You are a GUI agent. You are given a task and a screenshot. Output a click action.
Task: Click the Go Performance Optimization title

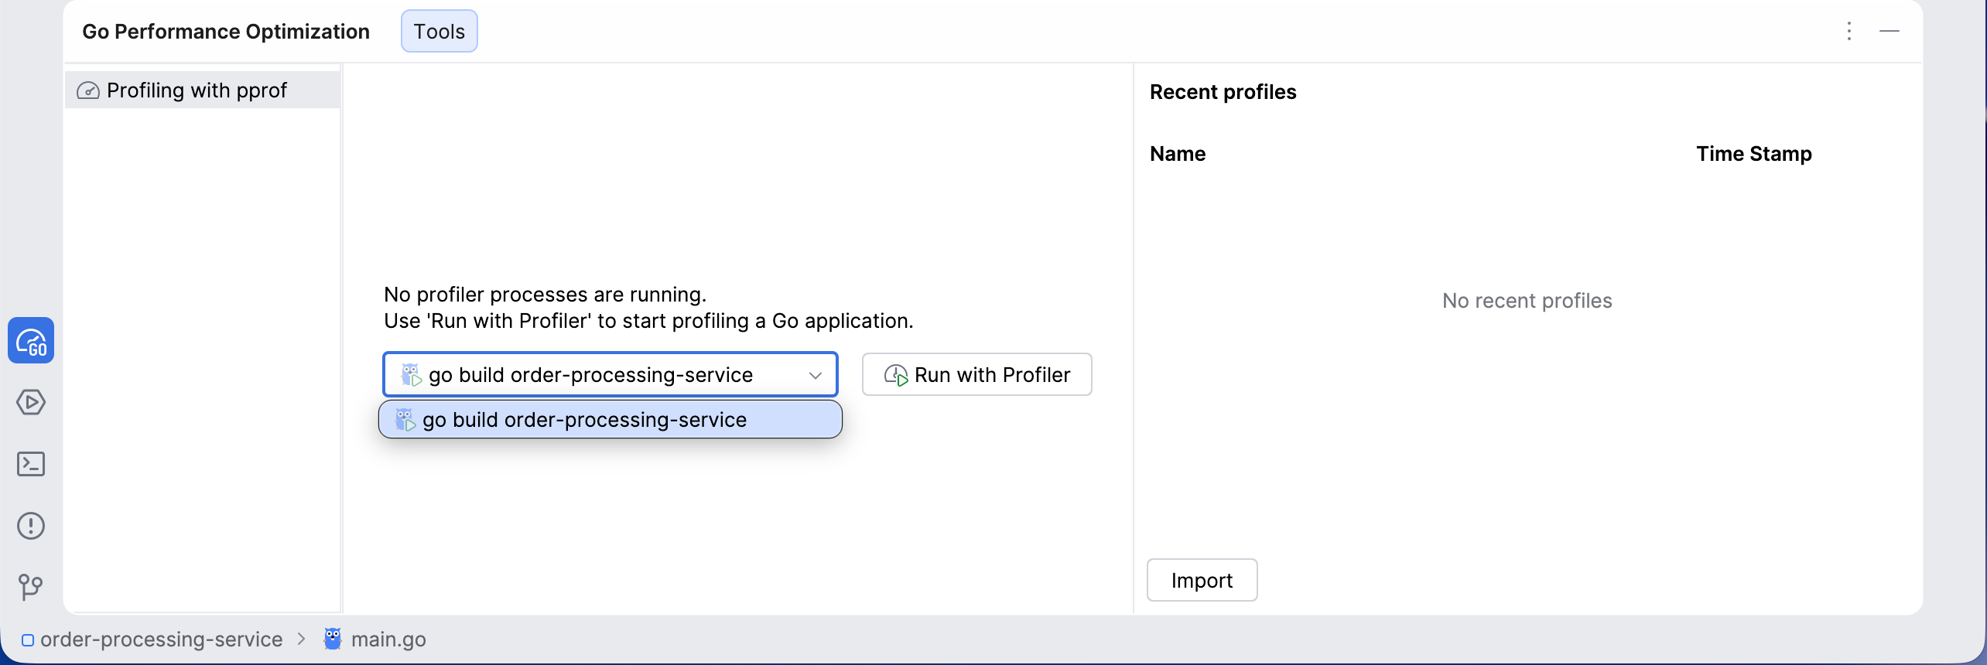(226, 32)
